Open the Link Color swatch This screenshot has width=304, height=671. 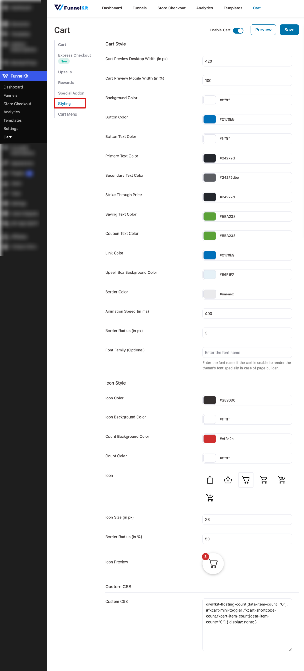click(210, 255)
